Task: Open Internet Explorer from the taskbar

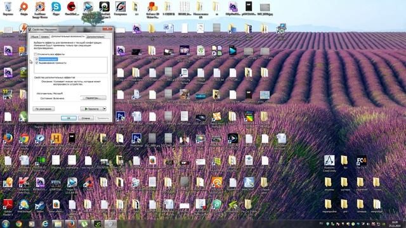Action: pos(45,224)
